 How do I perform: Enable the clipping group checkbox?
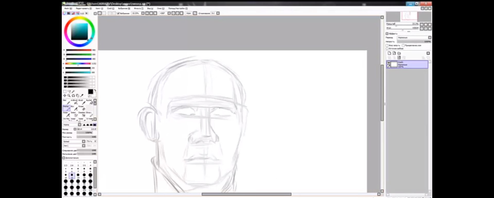click(403, 45)
